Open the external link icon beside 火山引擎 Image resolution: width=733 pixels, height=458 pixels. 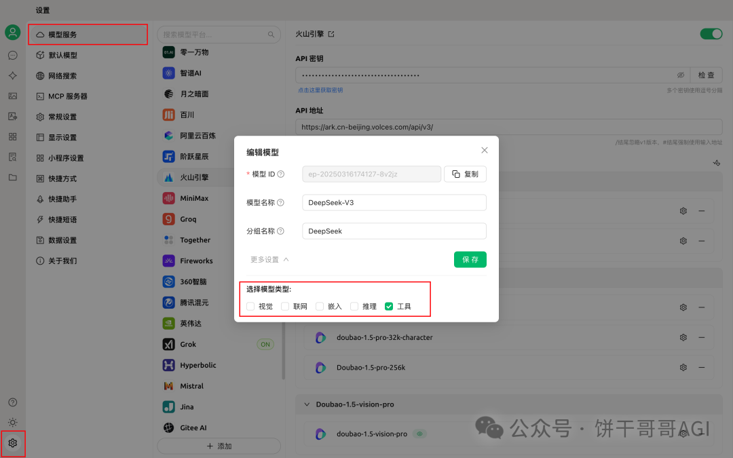click(331, 34)
